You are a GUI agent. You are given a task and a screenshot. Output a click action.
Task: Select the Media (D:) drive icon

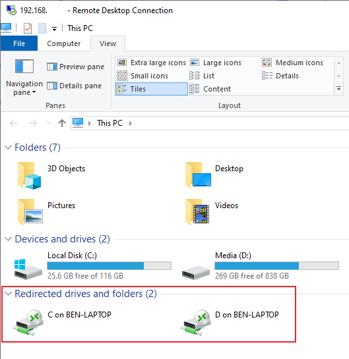tap(195, 273)
